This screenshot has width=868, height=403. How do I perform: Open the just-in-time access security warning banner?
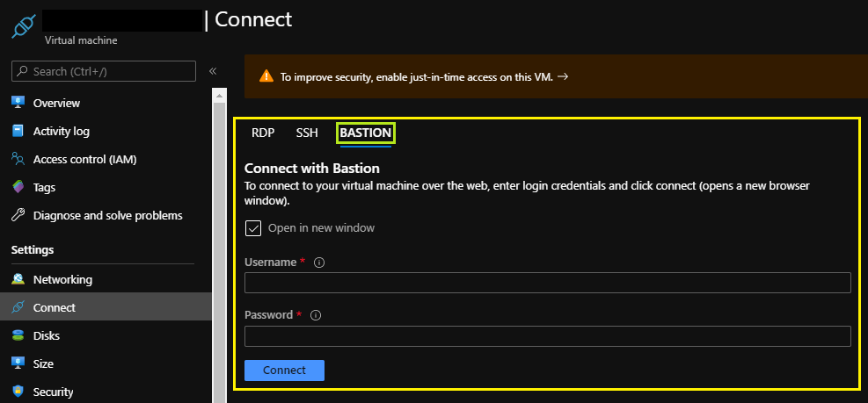tap(556, 76)
